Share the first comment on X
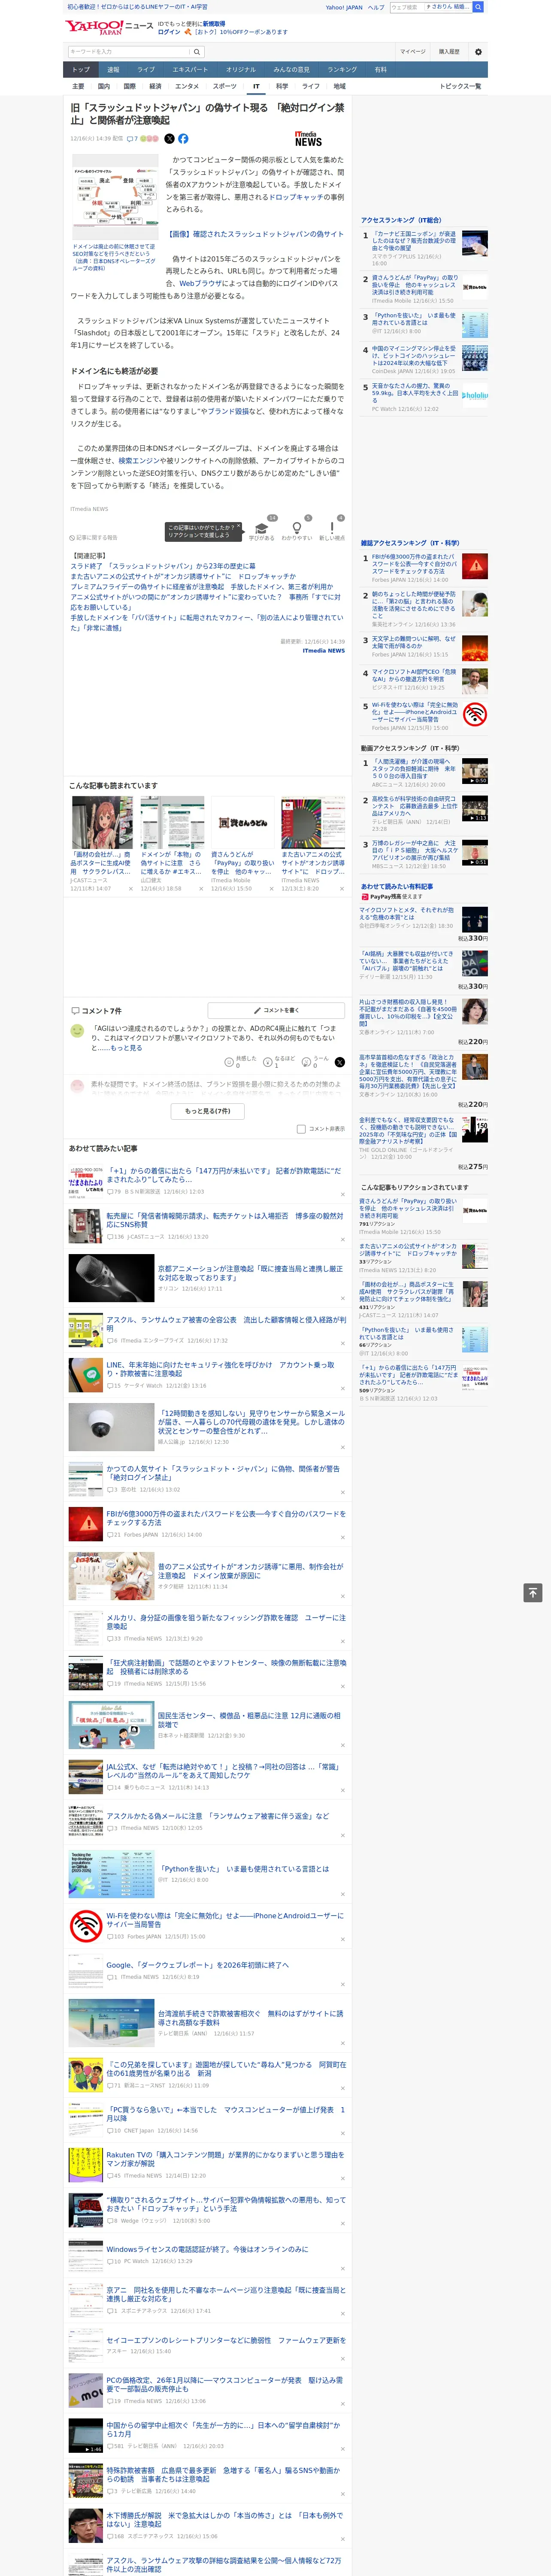Image resolution: width=551 pixels, height=2576 pixels. coord(339,1062)
